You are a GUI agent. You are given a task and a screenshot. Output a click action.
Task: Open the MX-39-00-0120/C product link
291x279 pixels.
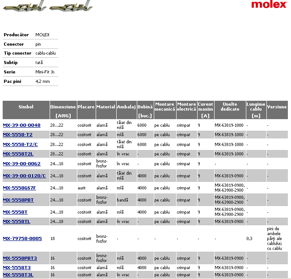point(24,176)
